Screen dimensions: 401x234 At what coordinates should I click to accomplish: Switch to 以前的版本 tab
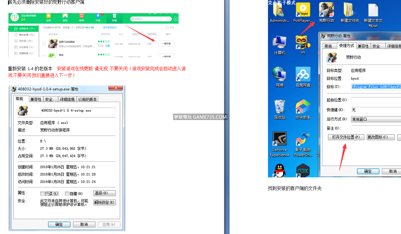(88, 99)
